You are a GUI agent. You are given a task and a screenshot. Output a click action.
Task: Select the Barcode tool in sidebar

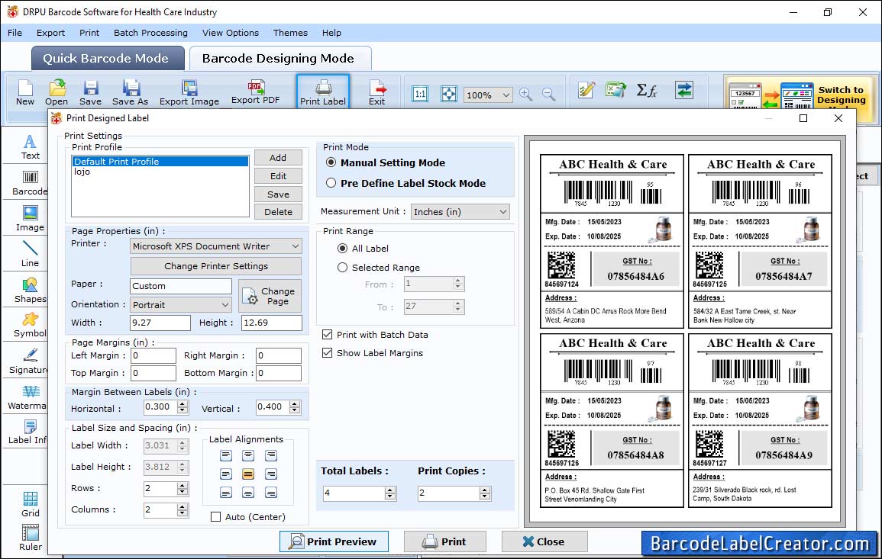[30, 183]
